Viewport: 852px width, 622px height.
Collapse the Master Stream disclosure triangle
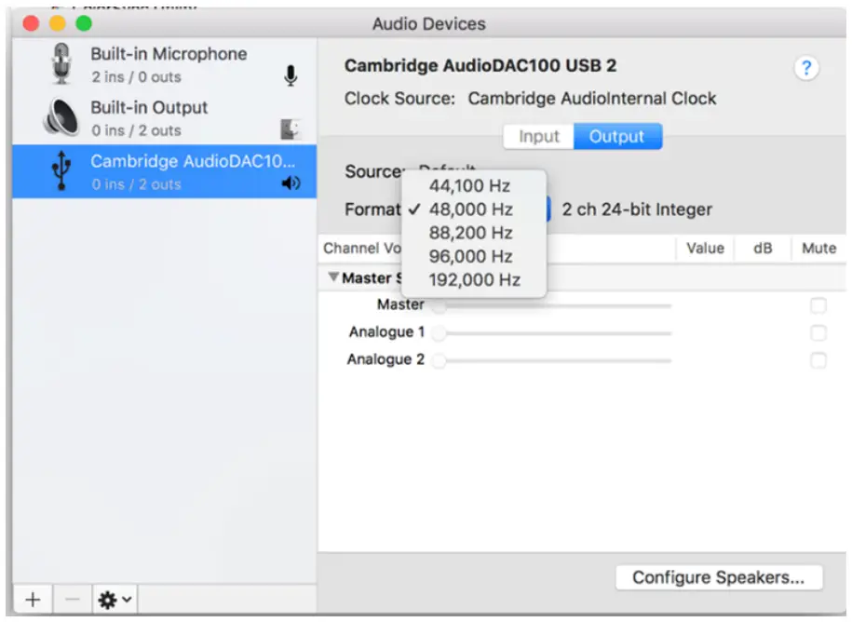[x=333, y=277]
